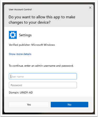
Task: Click the 'Do you want to allow' heading
Action: coord(42,20)
